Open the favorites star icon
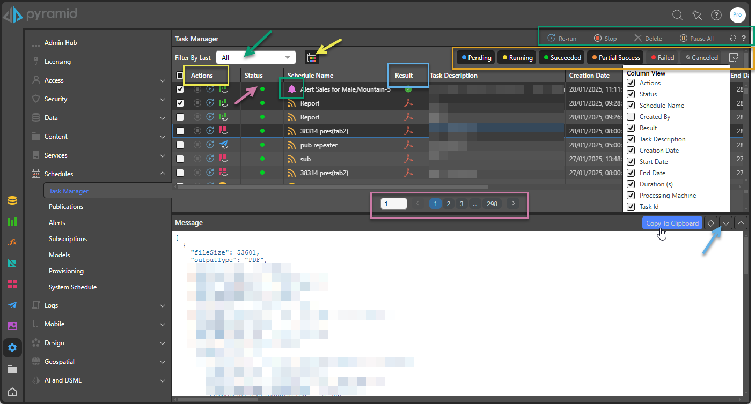 pyautogui.click(x=697, y=15)
